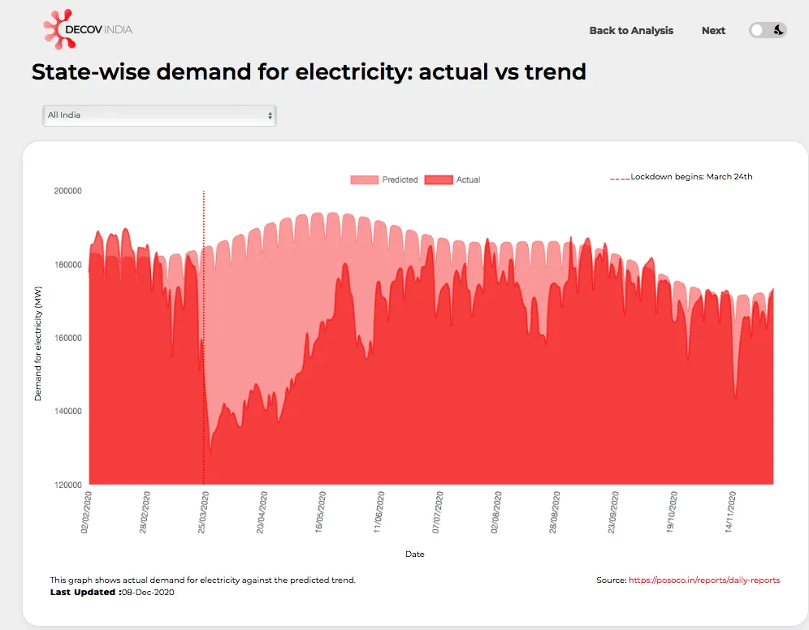The image size is (809, 630).
Task: Click the DECOV India logo
Action: (88, 29)
